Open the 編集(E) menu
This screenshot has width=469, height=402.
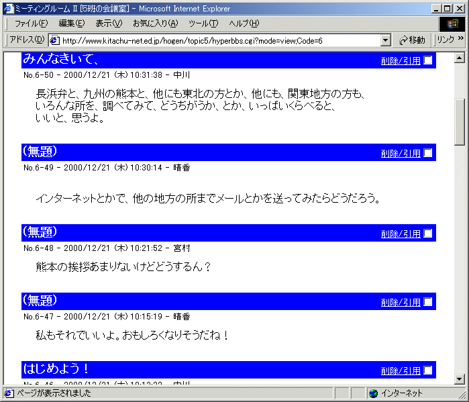[72, 23]
